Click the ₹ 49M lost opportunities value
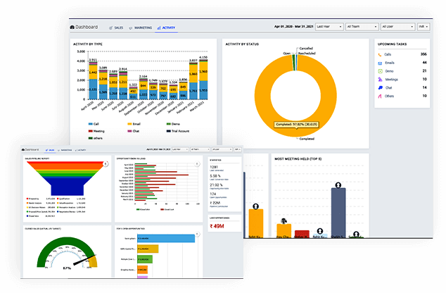This screenshot has width=446, height=293. click(217, 226)
